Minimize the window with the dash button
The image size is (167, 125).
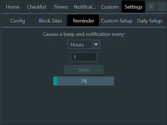(162, 7)
